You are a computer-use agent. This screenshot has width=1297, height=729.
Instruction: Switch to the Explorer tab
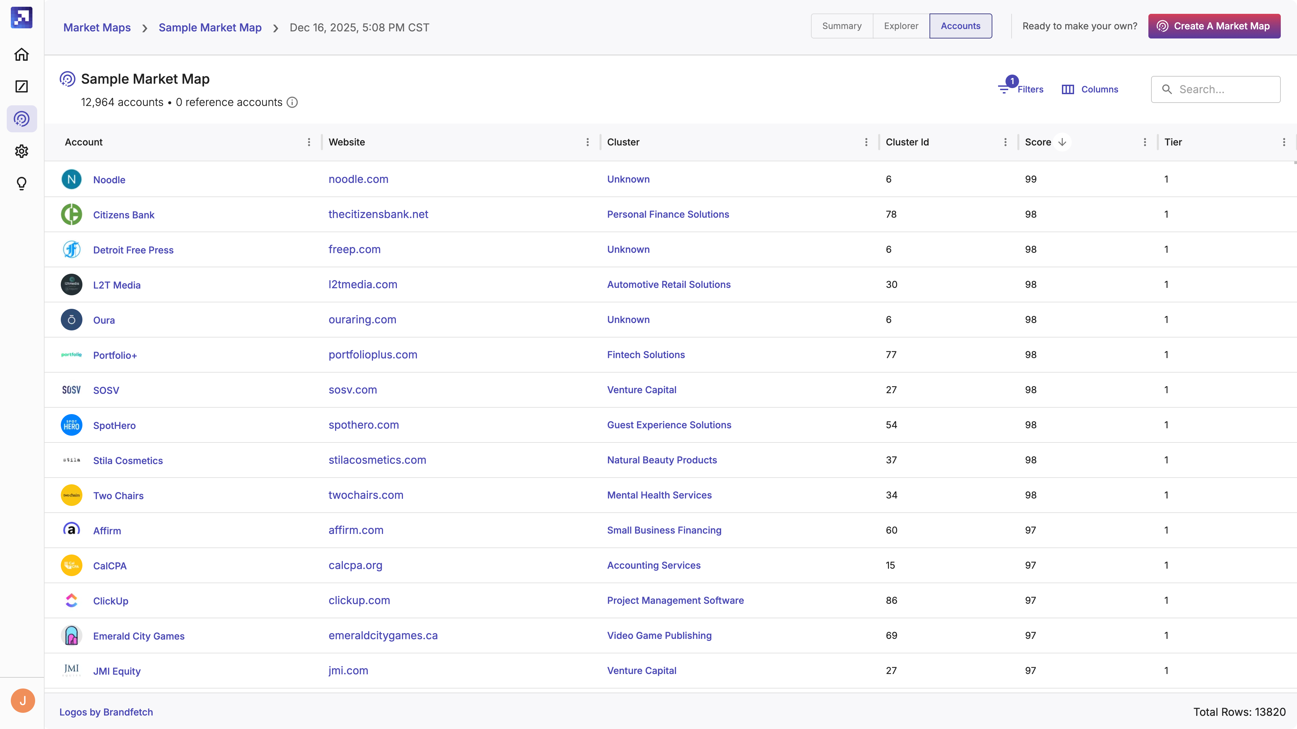coord(901,26)
